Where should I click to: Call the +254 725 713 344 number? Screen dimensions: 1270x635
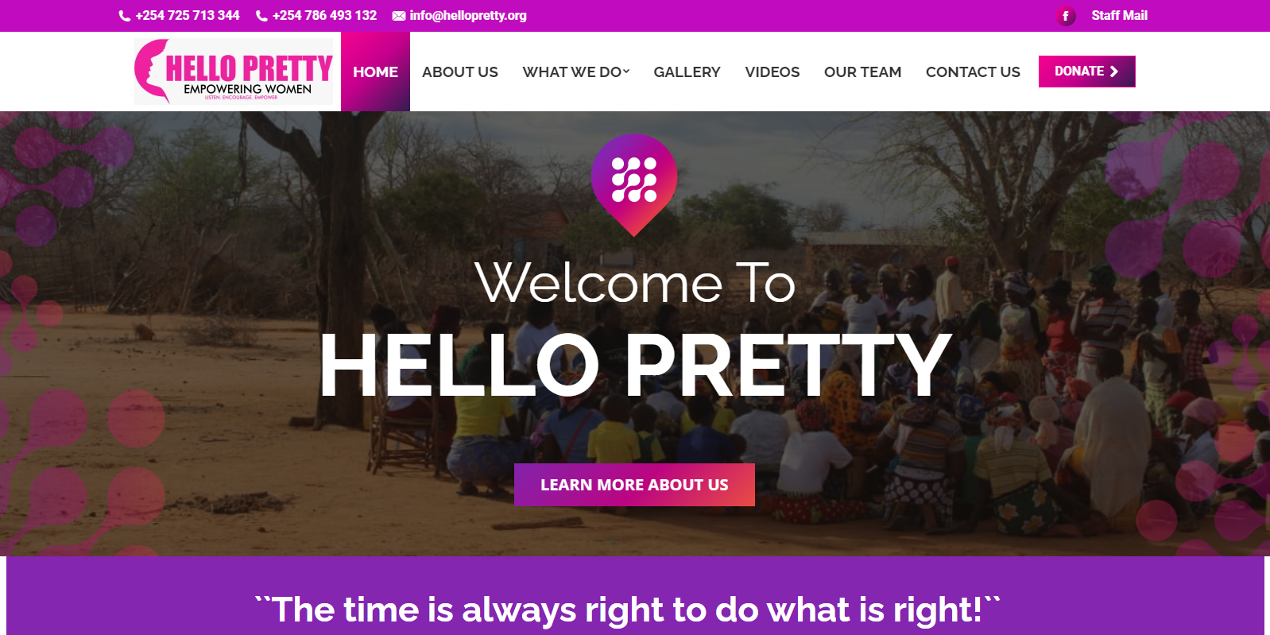pyautogui.click(x=188, y=16)
